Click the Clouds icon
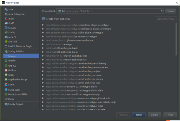This screenshot has width=180, height=121. point(6,28)
